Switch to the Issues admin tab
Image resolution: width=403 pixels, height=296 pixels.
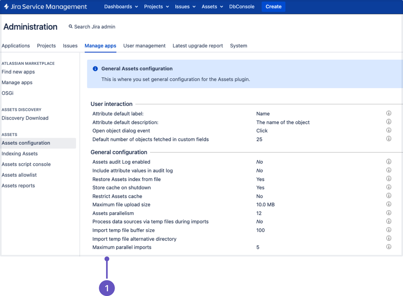[x=70, y=46]
